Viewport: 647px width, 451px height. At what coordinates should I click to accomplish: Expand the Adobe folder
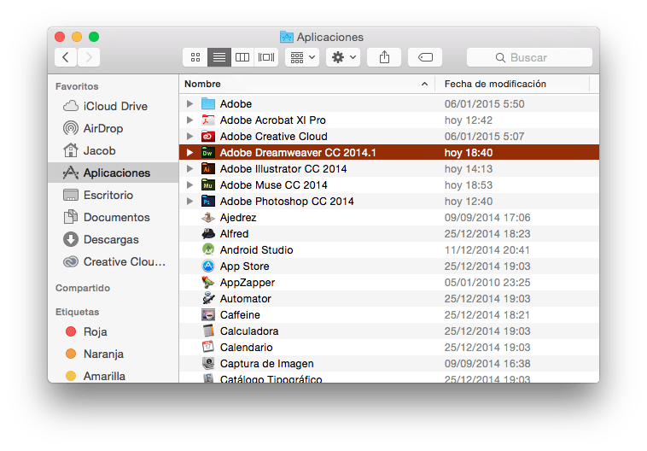(x=189, y=103)
